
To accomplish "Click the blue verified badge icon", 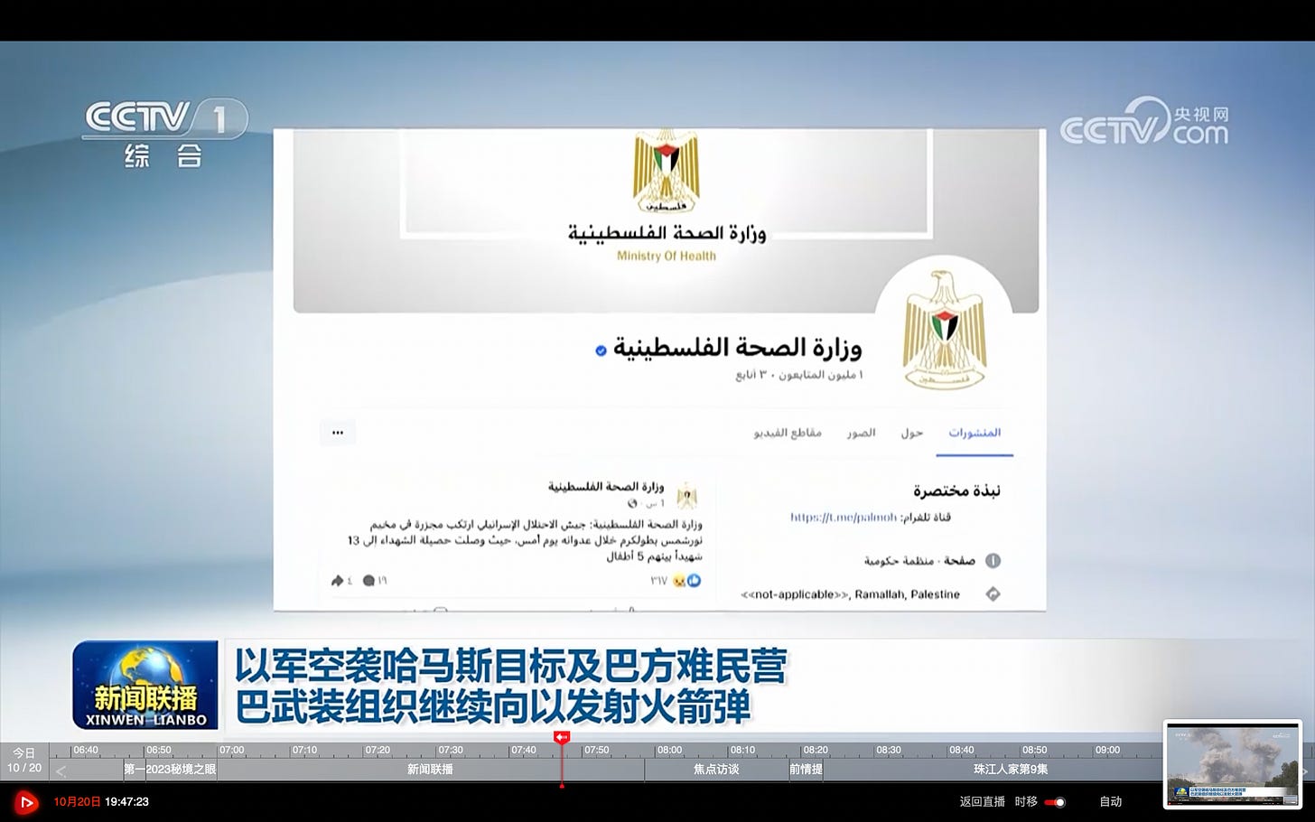I will pyautogui.click(x=601, y=350).
